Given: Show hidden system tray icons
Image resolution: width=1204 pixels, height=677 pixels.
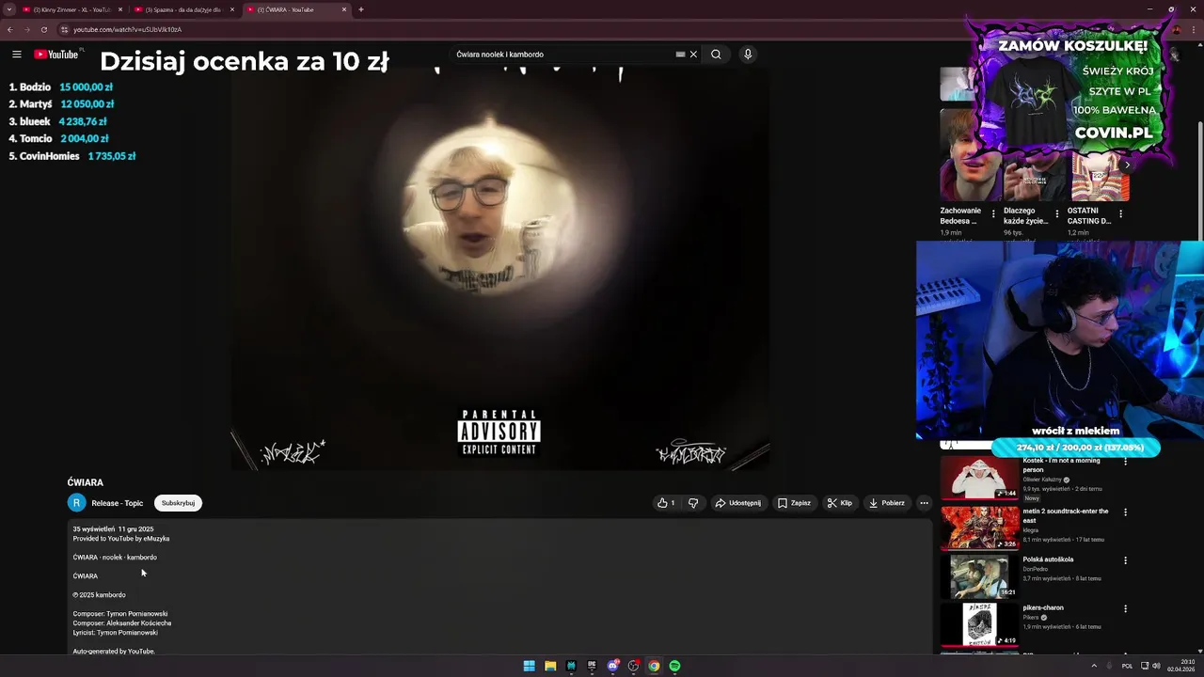Looking at the screenshot, I should (1094, 666).
